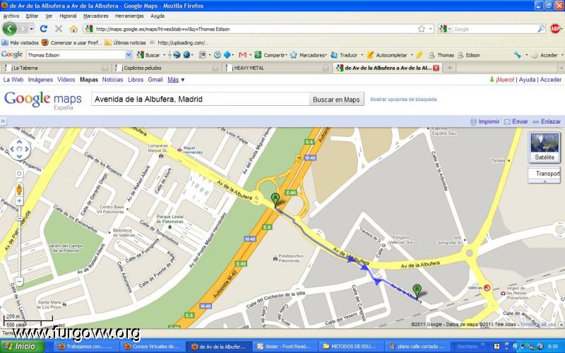Switch to the HEAVY METAL tab
Image resolution: width=565 pixels, height=353 pixels.
[277, 68]
